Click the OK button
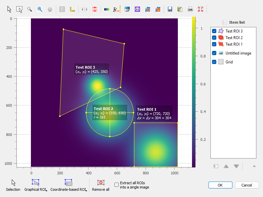Screen dimensions: 263x197 pos(220,185)
